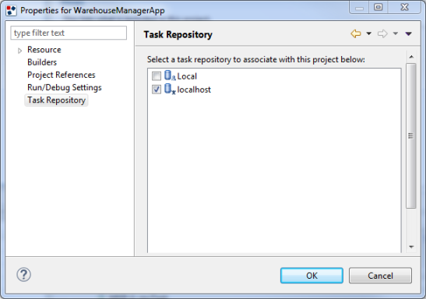Screen dimensions: 426x299
Task: Click the localhost repository database icon
Action: tap(170, 89)
